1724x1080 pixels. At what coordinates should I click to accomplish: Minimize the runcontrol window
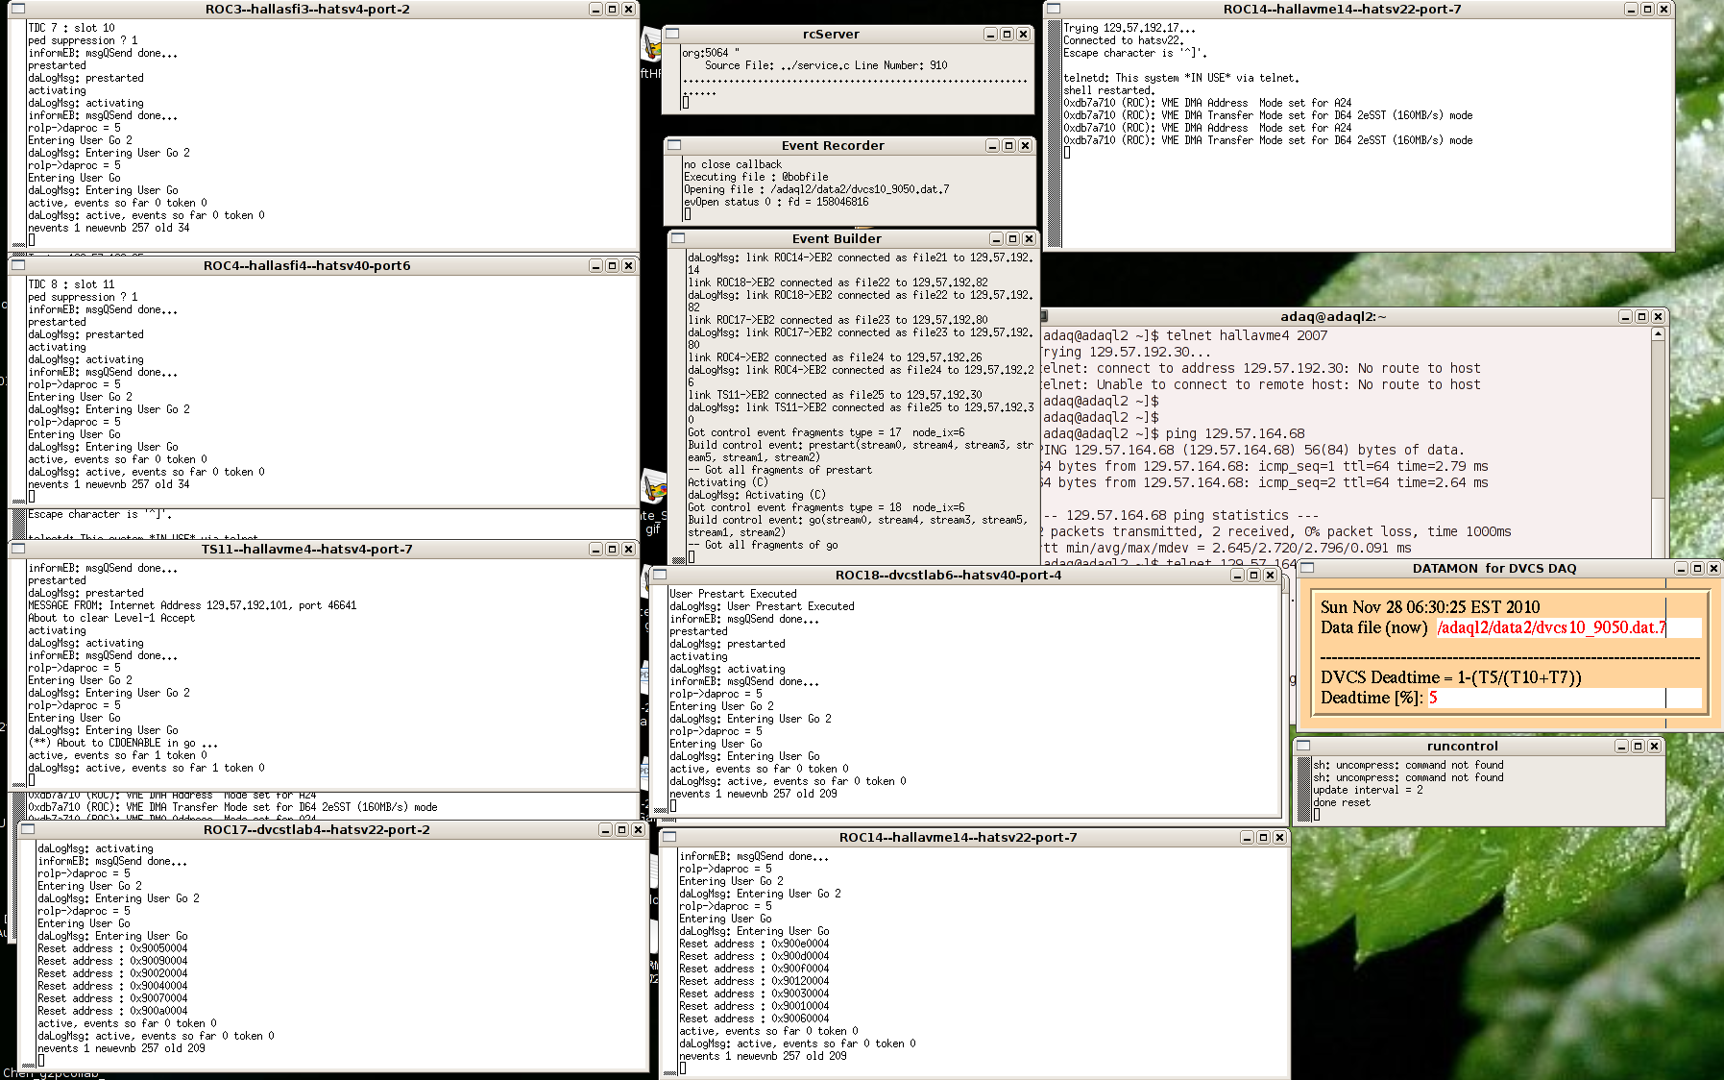coord(1622,746)
